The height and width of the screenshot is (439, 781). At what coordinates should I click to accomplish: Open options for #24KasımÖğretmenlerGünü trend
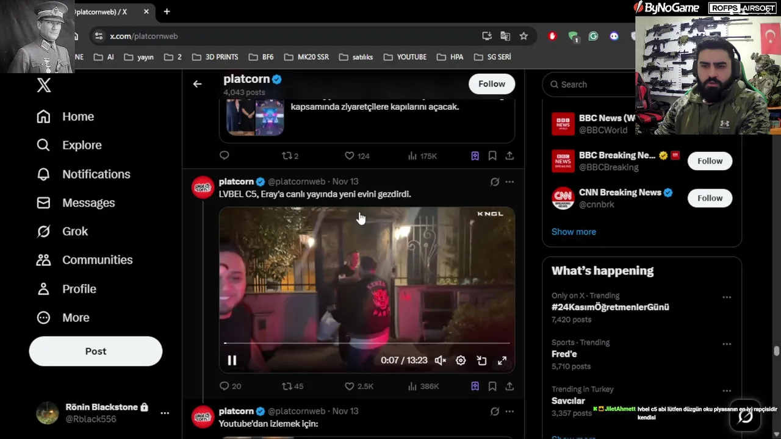[727, 297]
